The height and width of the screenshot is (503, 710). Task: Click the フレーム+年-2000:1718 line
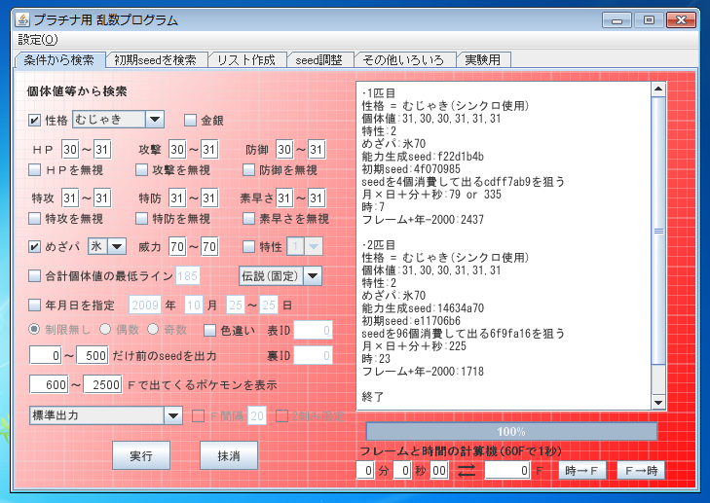click(x=423, y=372)
